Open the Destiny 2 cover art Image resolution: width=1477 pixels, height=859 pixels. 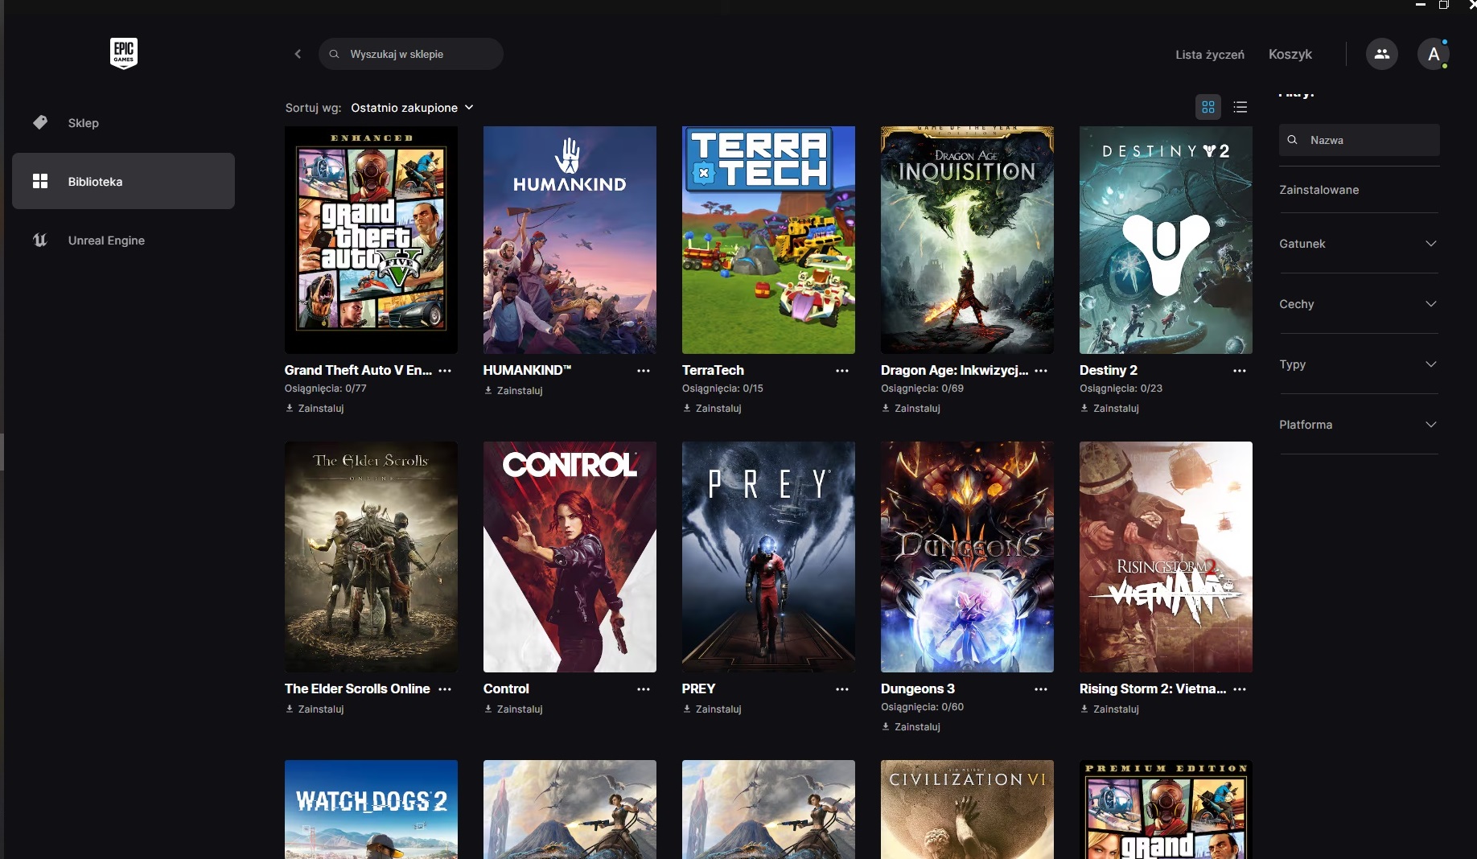tap(1166, 240)
